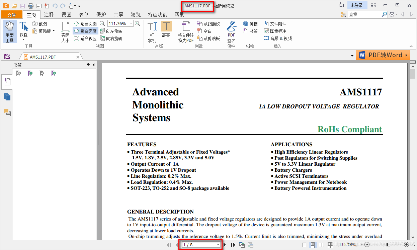Switch to facing pages layout in status bar
The image size is (417, 250).
[x=321, y=245]
